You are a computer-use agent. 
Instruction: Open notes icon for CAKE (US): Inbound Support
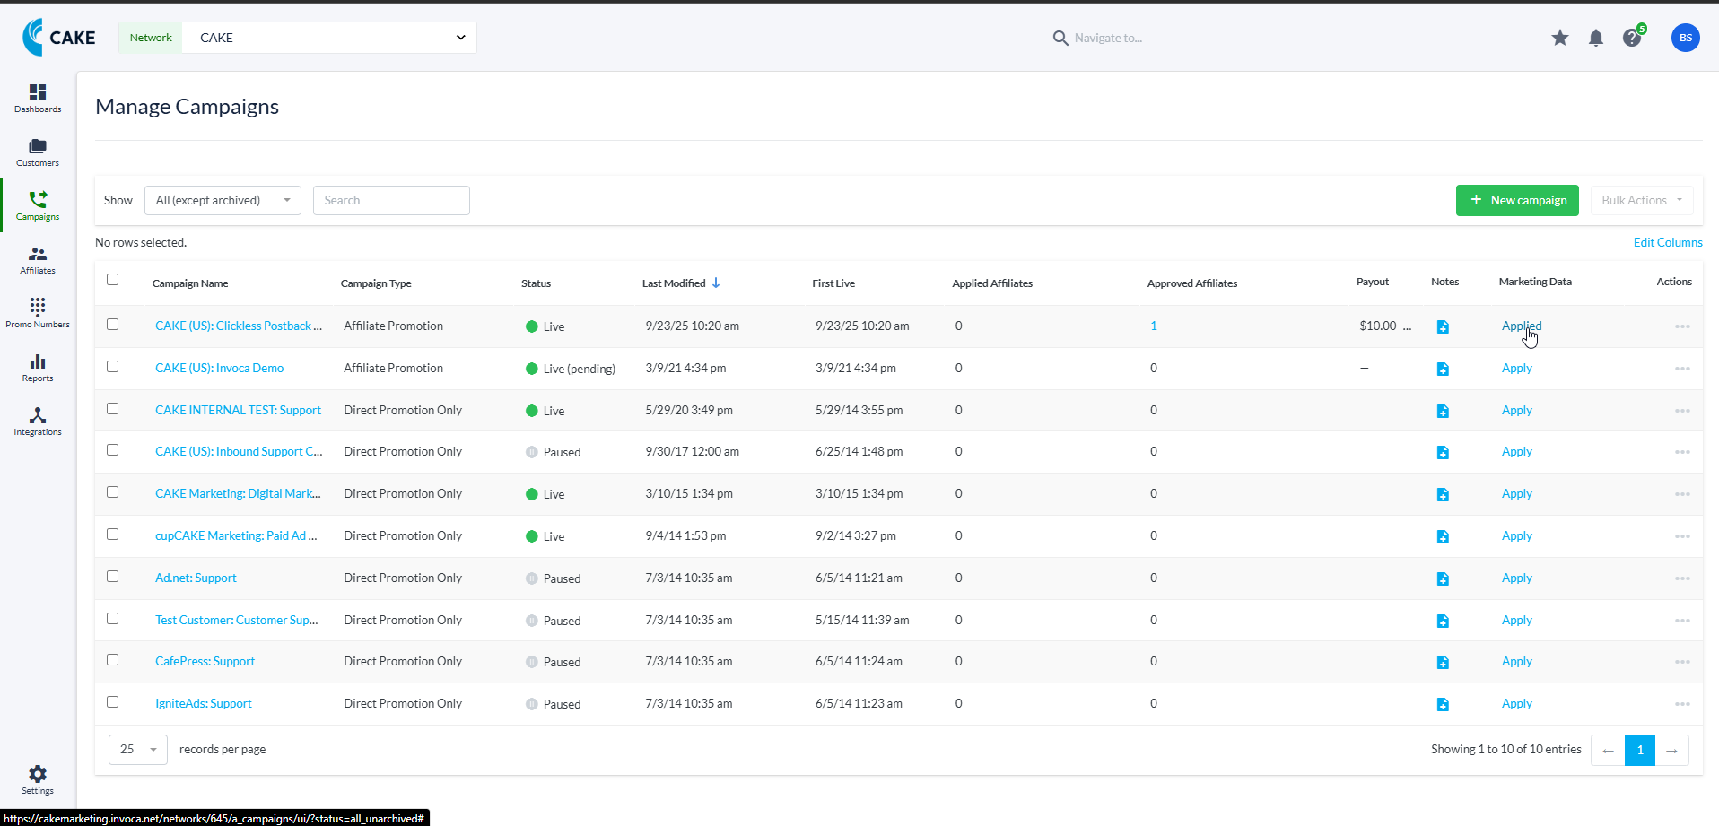click(x=1443, y=453)
